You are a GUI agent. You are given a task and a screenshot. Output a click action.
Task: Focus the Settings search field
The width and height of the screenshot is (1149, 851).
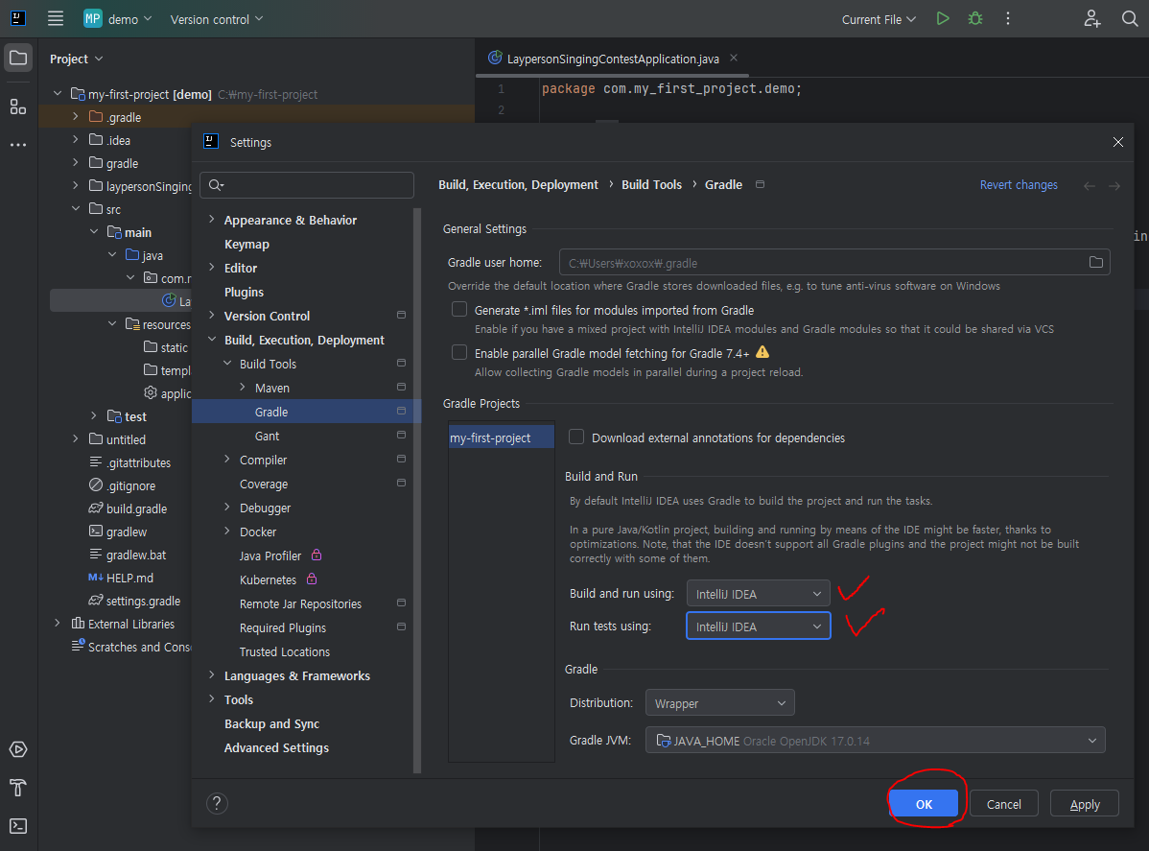pos(306,185)
